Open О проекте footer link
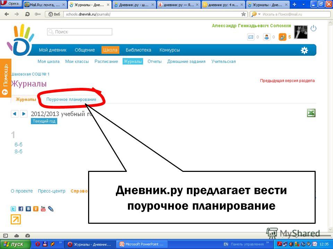This screenshot has width=333, height=249. [x=22, y=191]
